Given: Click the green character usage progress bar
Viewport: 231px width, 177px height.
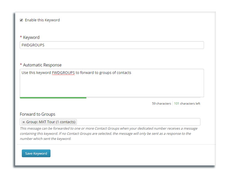Looking at the screenshot, I should 53,98.
